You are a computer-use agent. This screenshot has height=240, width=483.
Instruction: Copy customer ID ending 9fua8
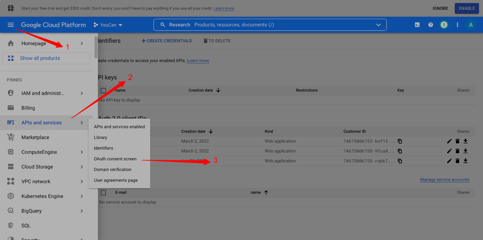[x=400, y=151]
